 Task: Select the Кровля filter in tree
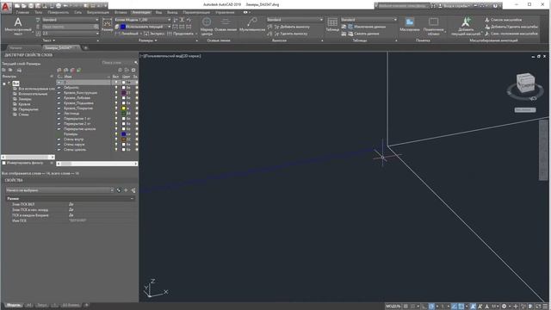coord(24,104)
